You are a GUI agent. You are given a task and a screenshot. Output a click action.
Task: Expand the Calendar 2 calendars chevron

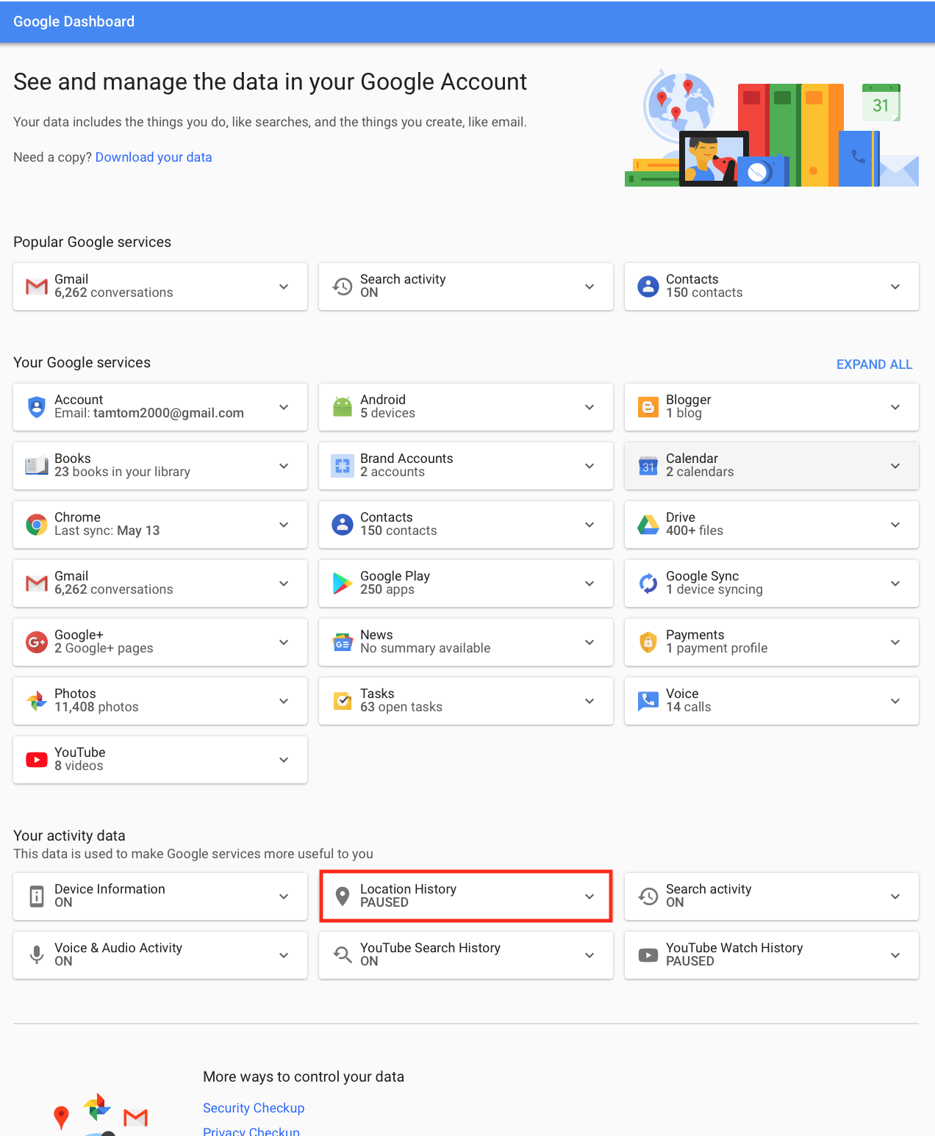pyautogui.click(x=895, y=466)
